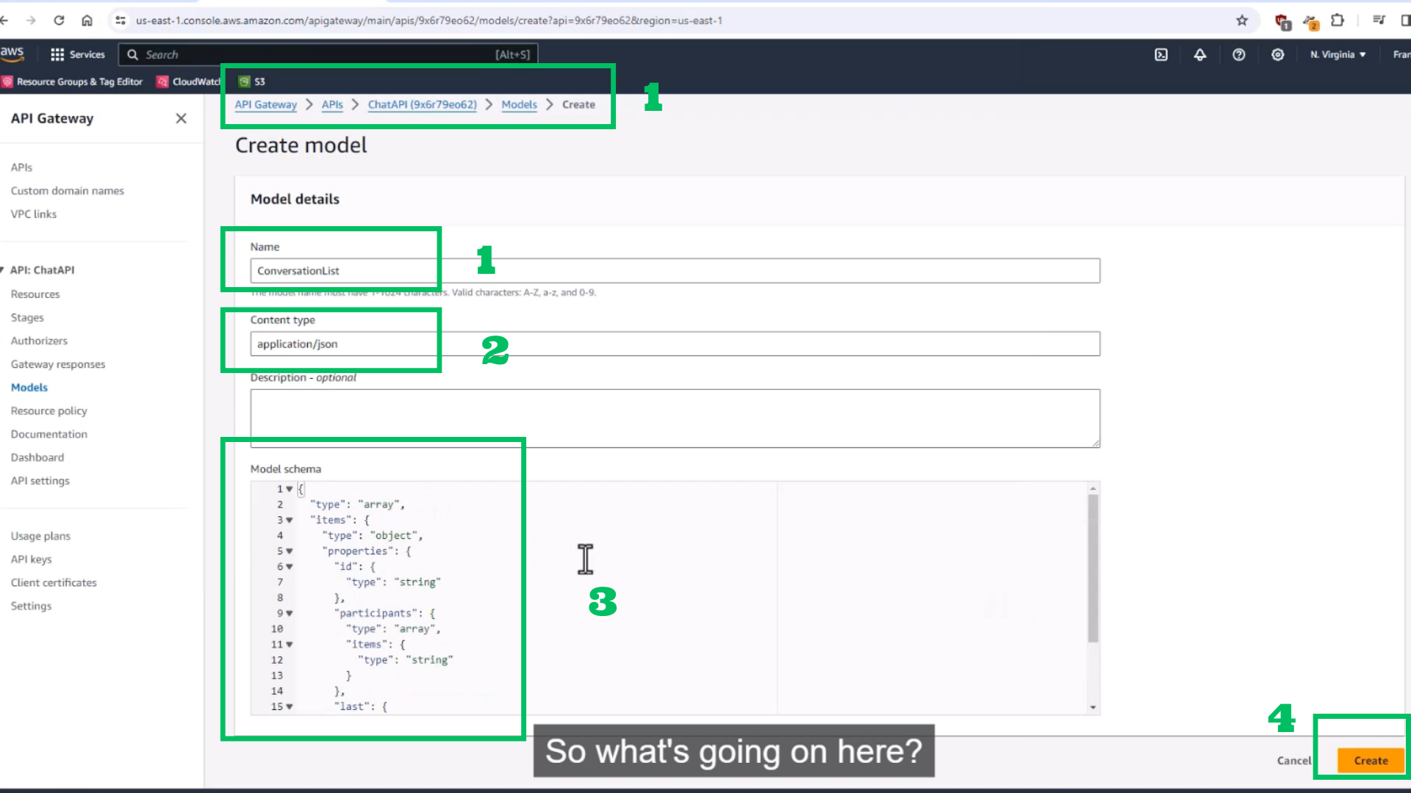Viewport: 1411px width, 793px height.
Task: Expand the N. Virginia region dropdown
Action: (1338, 54)
